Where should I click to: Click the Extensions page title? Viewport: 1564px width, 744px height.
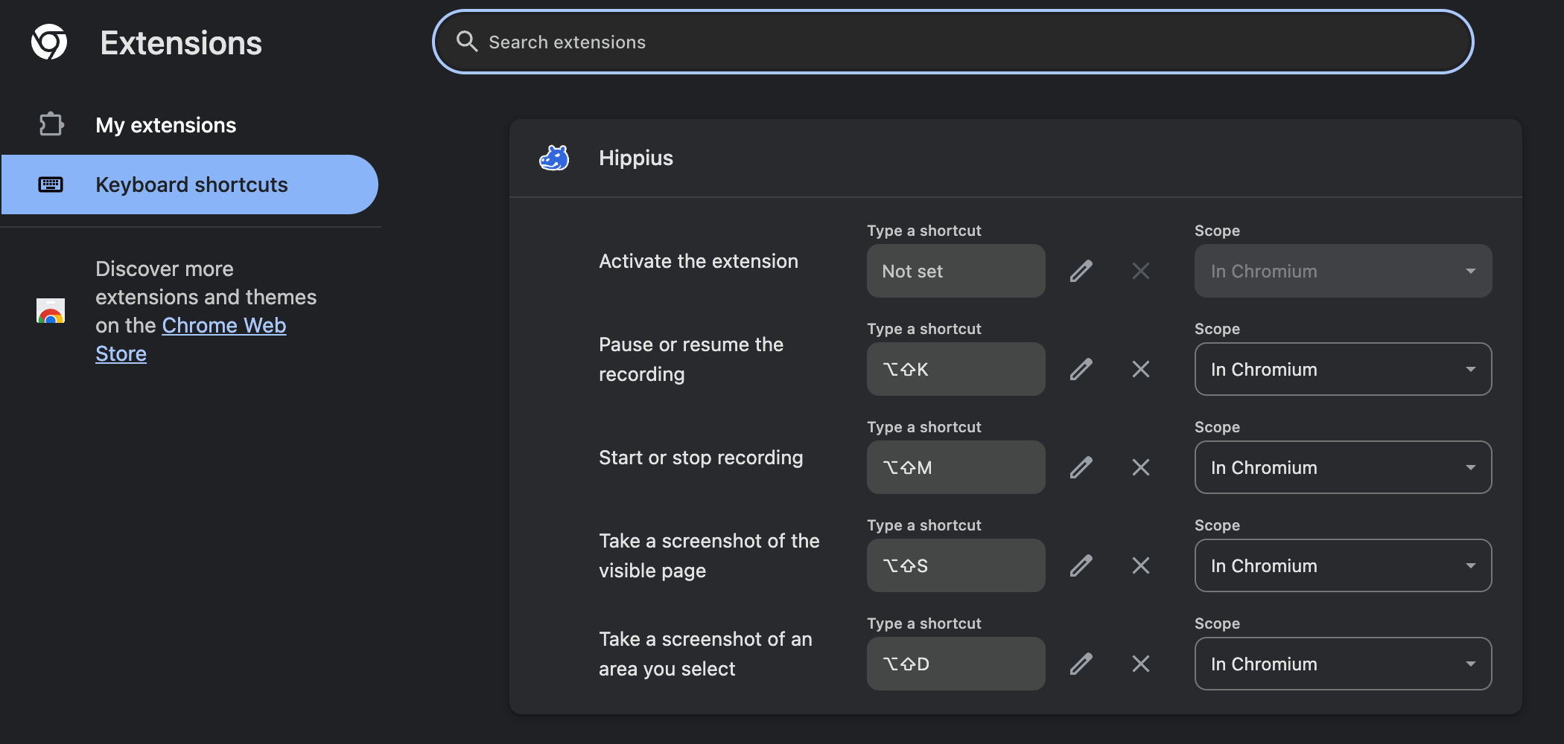pos(181,43)
